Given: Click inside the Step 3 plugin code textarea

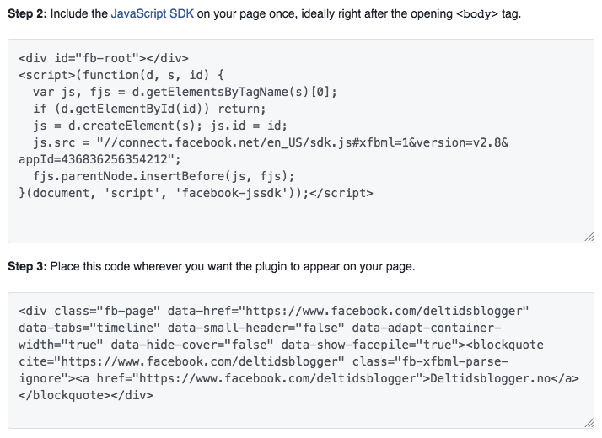Looking at the screenshot, I should pyautogui.click(x=301, y=361).
